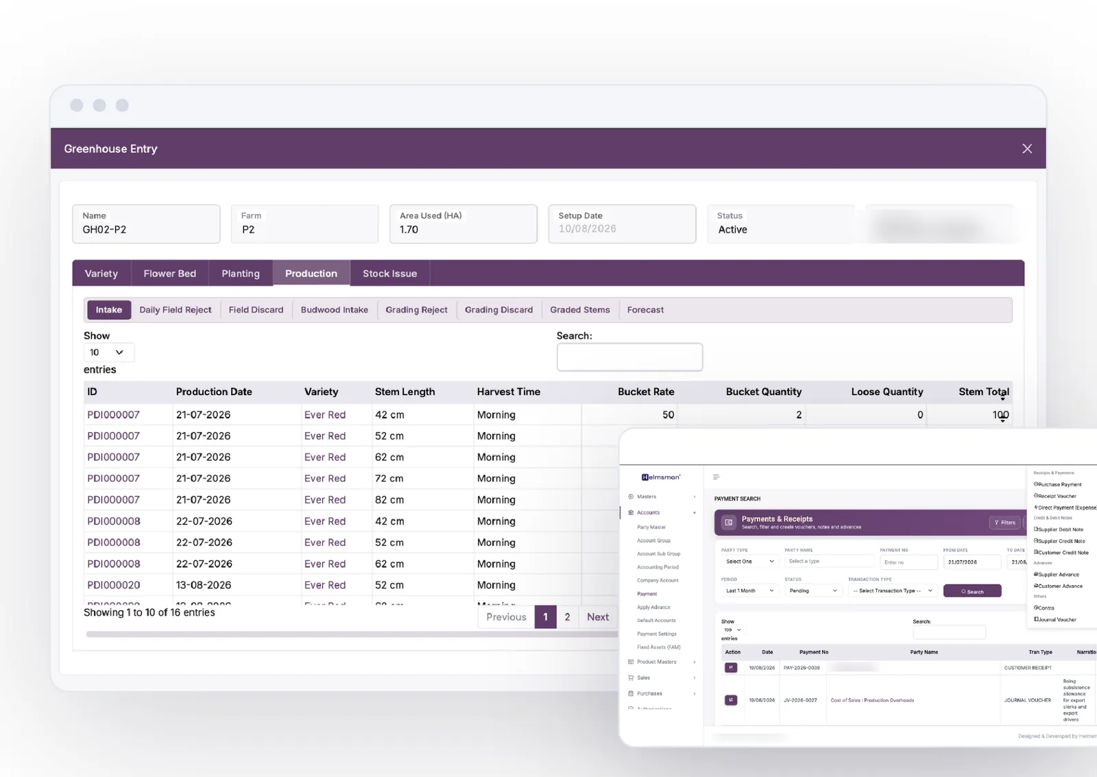The image size is (1097, 777).
Task: Click the wallet icon on Payments & Receipts banner
Action: pyautogui.click(x=729, y=523)
